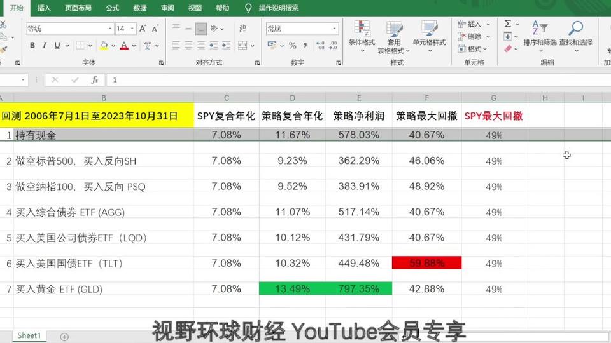Image resolution: width=611 pixels, height=343 pixels.
Task: Align text right
Action: pyautogui.click(x=201, y=46)
